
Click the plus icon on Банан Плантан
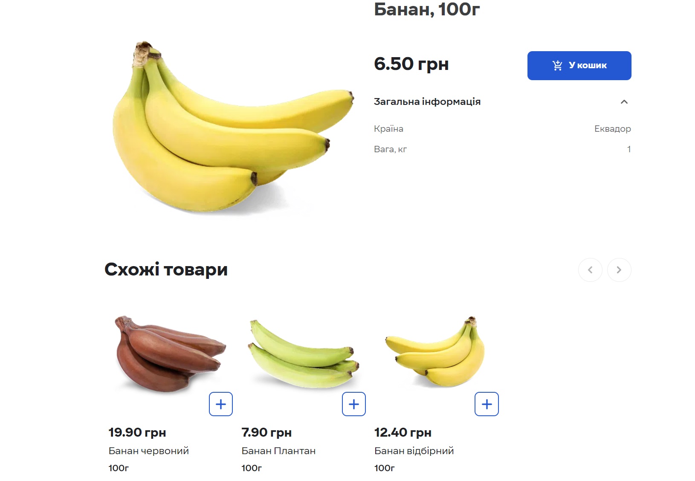coord(353,403)
